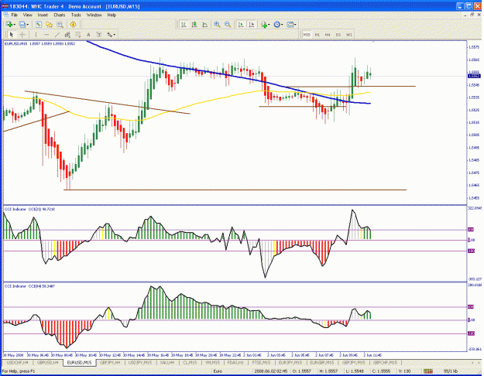Switch to the GBPCHF,M15 chart tab
Image resolution: width=484 pixels, height=376 pixels.
[385, 362]
